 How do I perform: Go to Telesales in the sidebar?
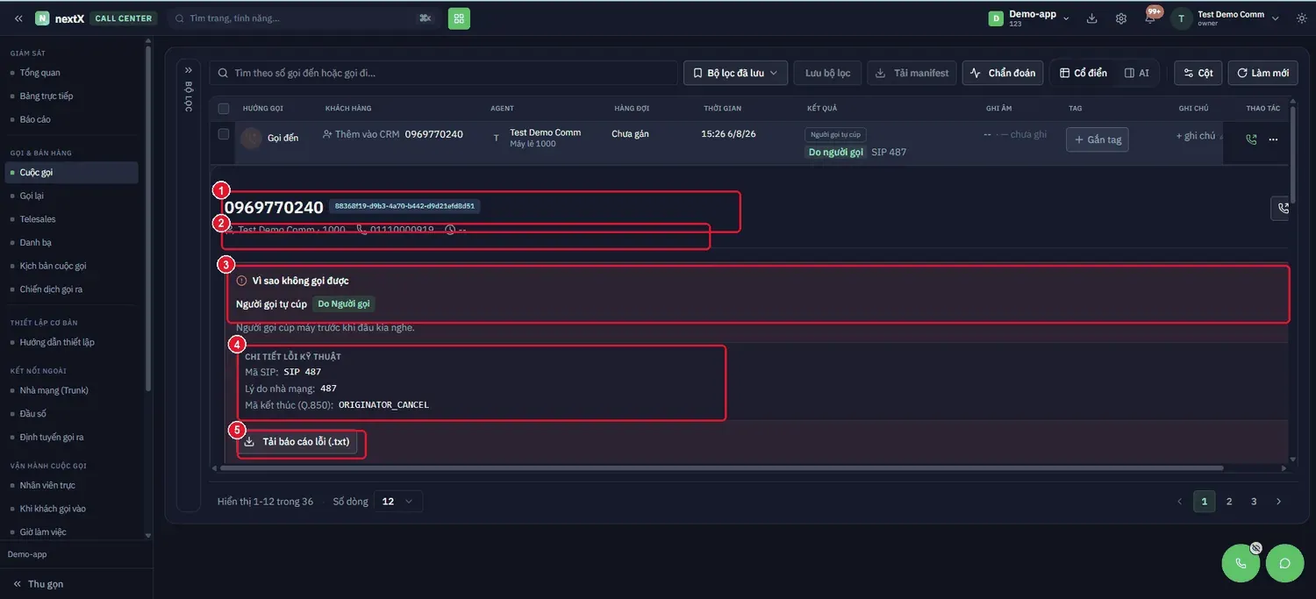coord(38,219)
